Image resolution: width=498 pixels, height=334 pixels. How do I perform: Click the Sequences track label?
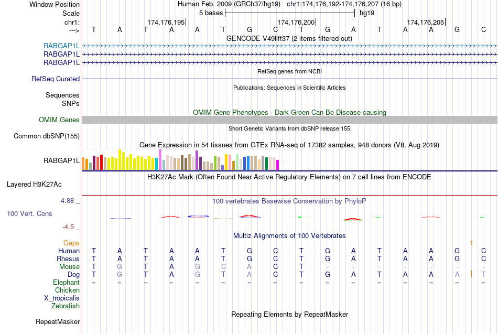click(x=62, y=95)
